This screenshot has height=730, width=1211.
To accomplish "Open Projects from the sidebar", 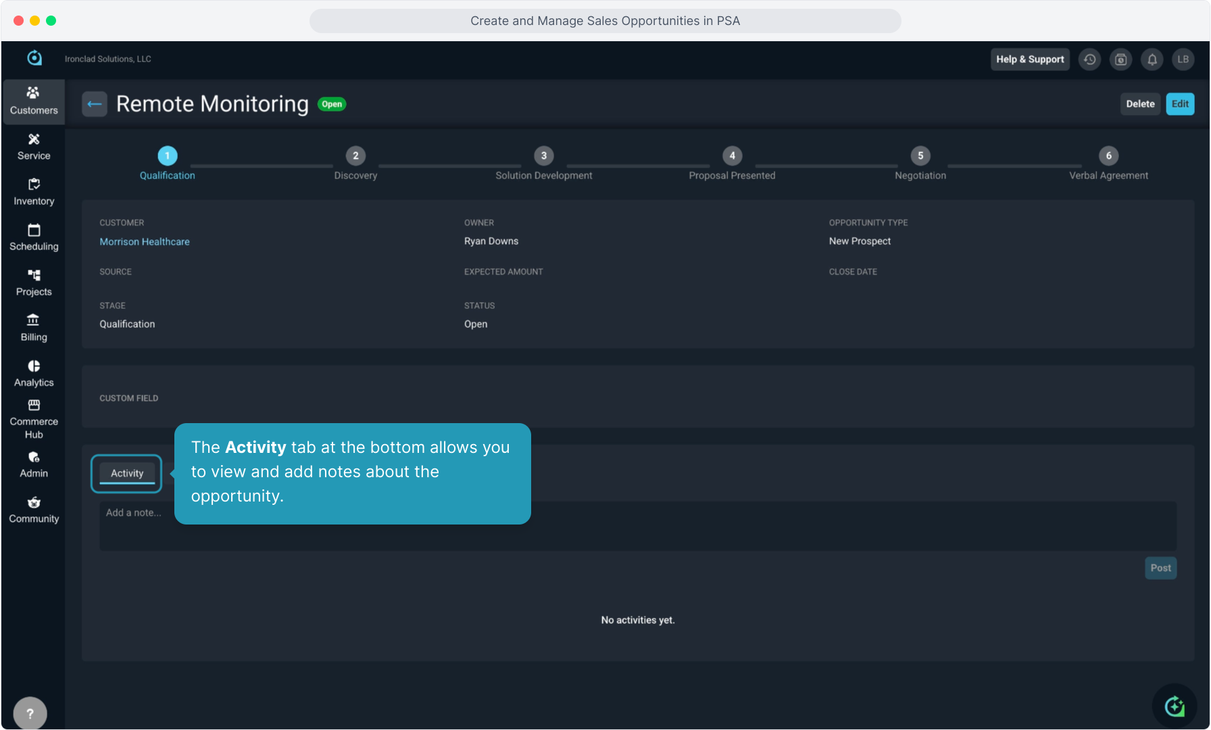I will tap(34, 282).
